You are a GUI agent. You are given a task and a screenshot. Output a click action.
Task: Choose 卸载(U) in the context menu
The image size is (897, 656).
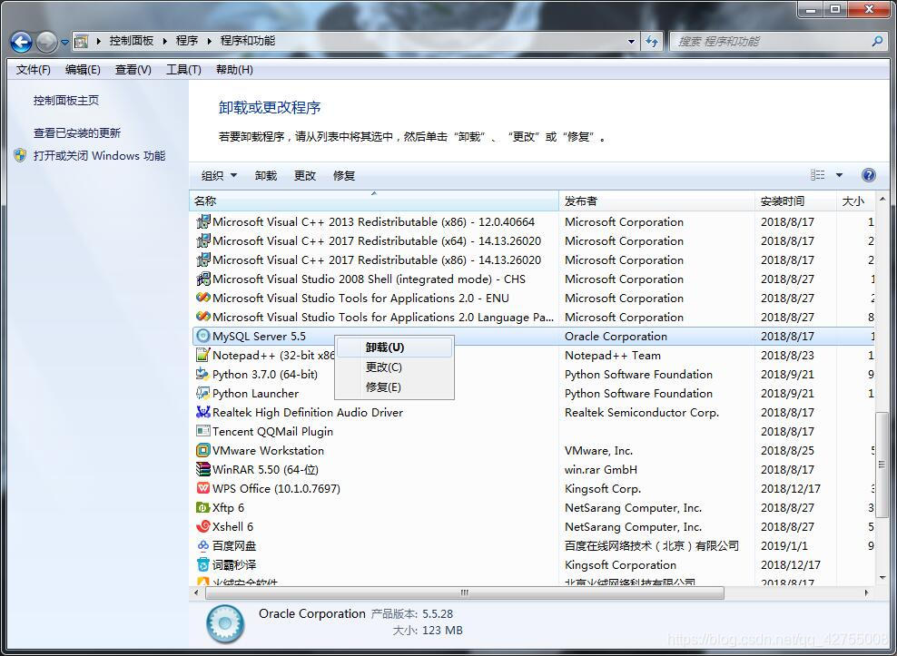pos(395,348)
